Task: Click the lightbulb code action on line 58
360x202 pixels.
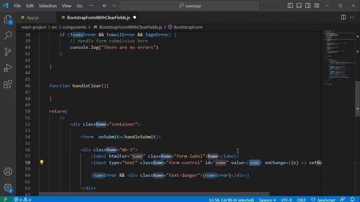Action: tap(42, 162)
